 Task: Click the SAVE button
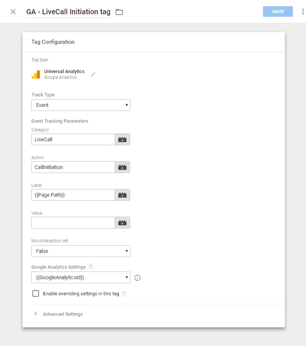(278, 12)
